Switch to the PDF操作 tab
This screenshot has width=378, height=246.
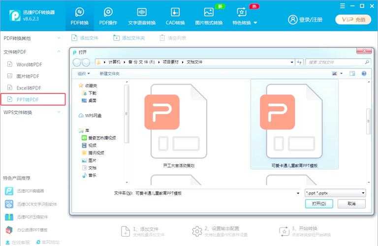coord(108,16)
